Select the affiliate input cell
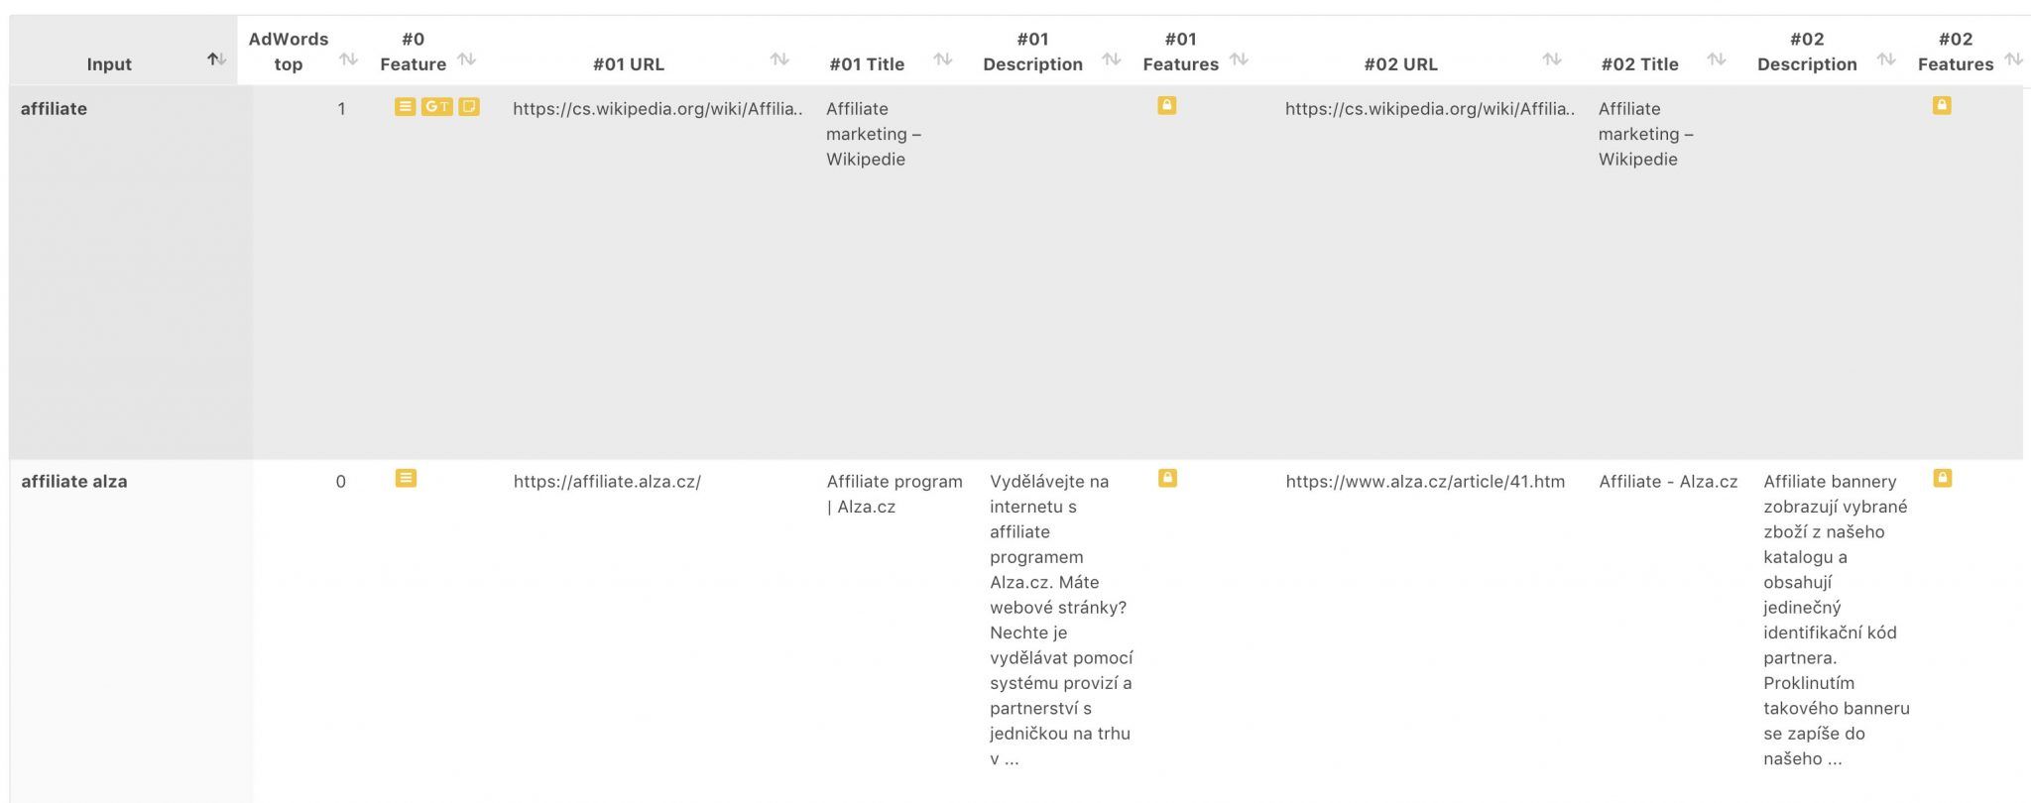This screenshot has height=803, width=2031. [131, 273]
